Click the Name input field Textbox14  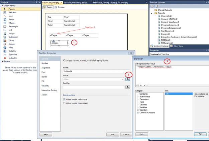click(96, 71)
